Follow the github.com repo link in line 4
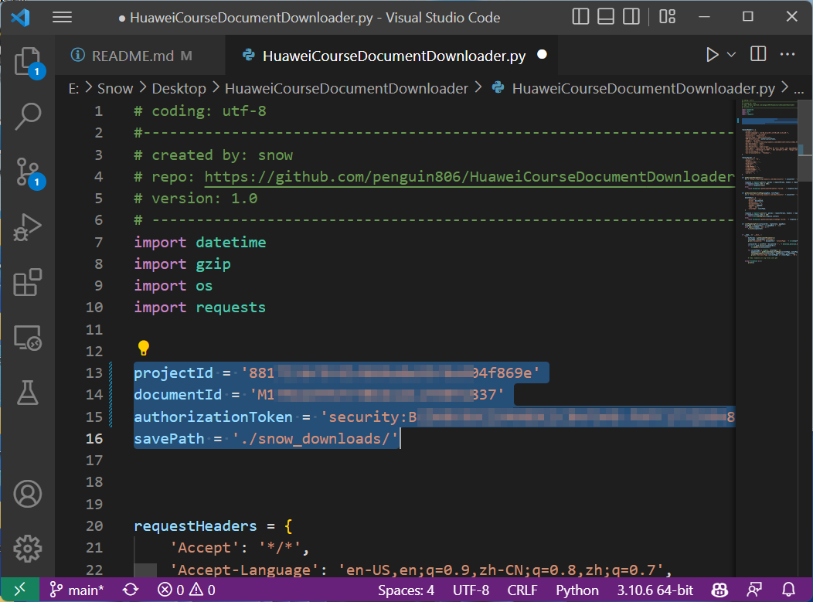 [469, 177]
